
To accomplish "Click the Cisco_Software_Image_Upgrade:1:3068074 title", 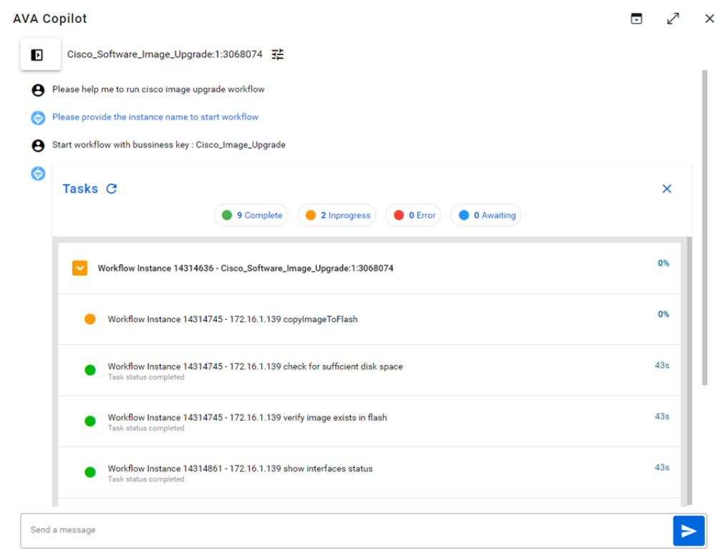I will [165, 54].
